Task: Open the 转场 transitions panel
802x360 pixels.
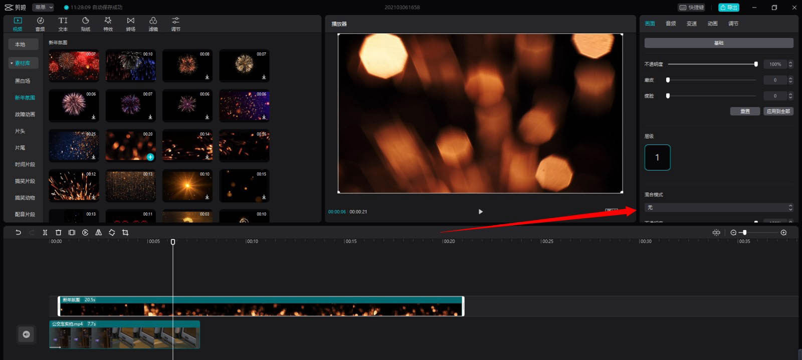Action: click(x=130, y=23)
